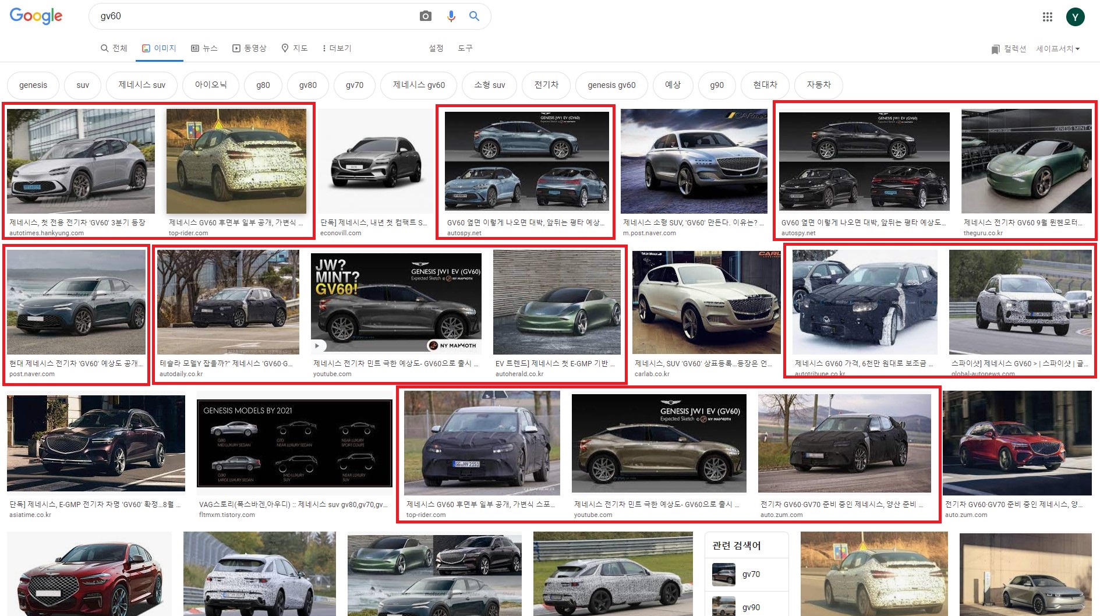Open silver concept SUV image from m.post.naver.com

pos(694,161)
